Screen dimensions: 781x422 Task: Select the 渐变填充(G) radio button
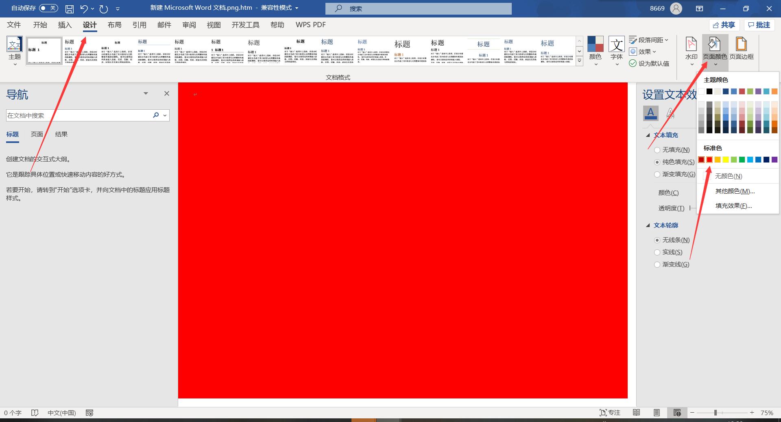point(657,174)
